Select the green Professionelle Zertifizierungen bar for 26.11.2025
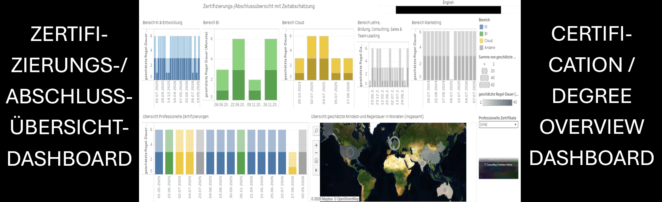Image resolution: width=662 pixels, height=202 pixels. pos(241,152)
